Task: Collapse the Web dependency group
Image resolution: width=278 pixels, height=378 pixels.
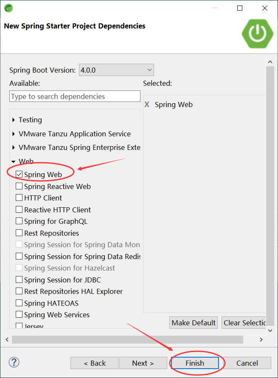Action: click(13, 161)
